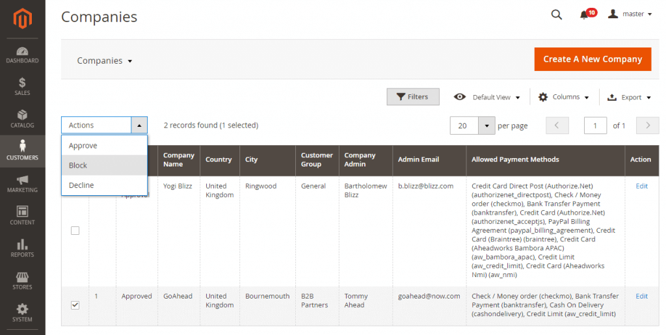Expand the Default View dropdown

click(x=487, y=97)
